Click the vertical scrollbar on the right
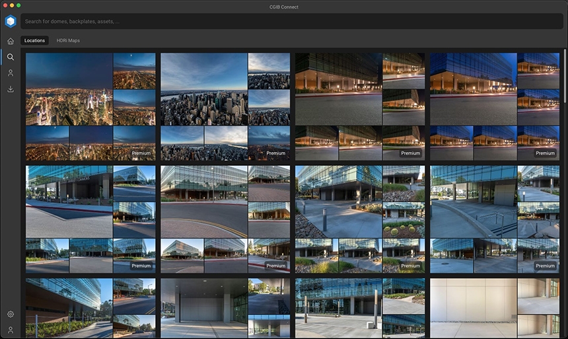Viewport: 568px width, 339px height. [565, 76]
